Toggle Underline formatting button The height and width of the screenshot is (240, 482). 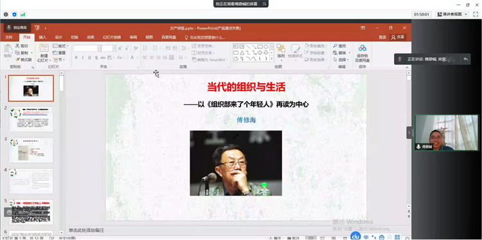pyautogui.click(x=89, y=57)
